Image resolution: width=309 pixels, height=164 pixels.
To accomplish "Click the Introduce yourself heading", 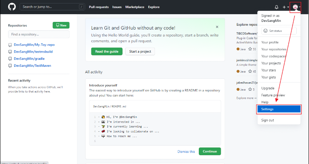I will coord(103,85).
